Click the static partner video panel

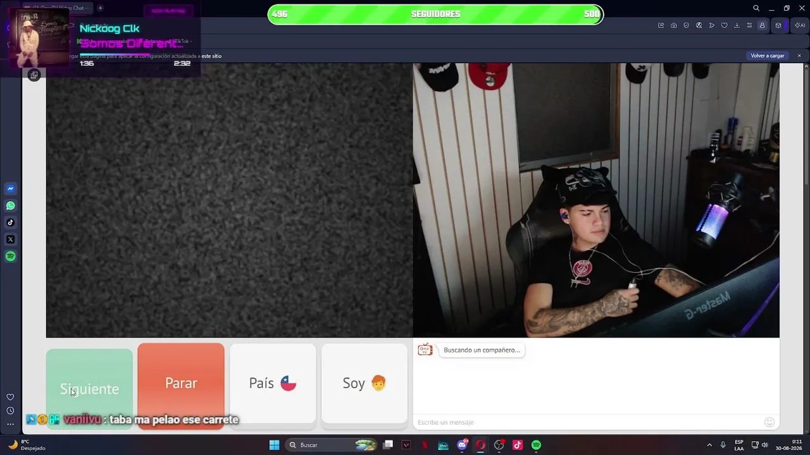coord(230,200)
